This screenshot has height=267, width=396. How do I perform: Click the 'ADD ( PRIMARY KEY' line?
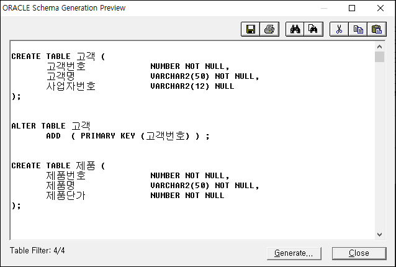tap(128, 136)
